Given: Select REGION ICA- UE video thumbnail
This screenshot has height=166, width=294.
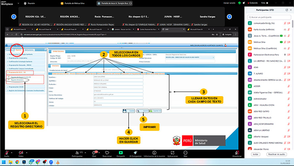Looking at the screenshot, I should click(35, 17).
